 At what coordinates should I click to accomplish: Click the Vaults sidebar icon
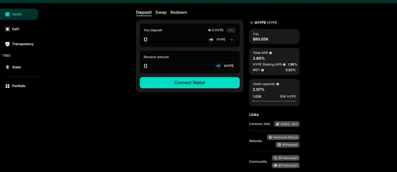point(7,14)
